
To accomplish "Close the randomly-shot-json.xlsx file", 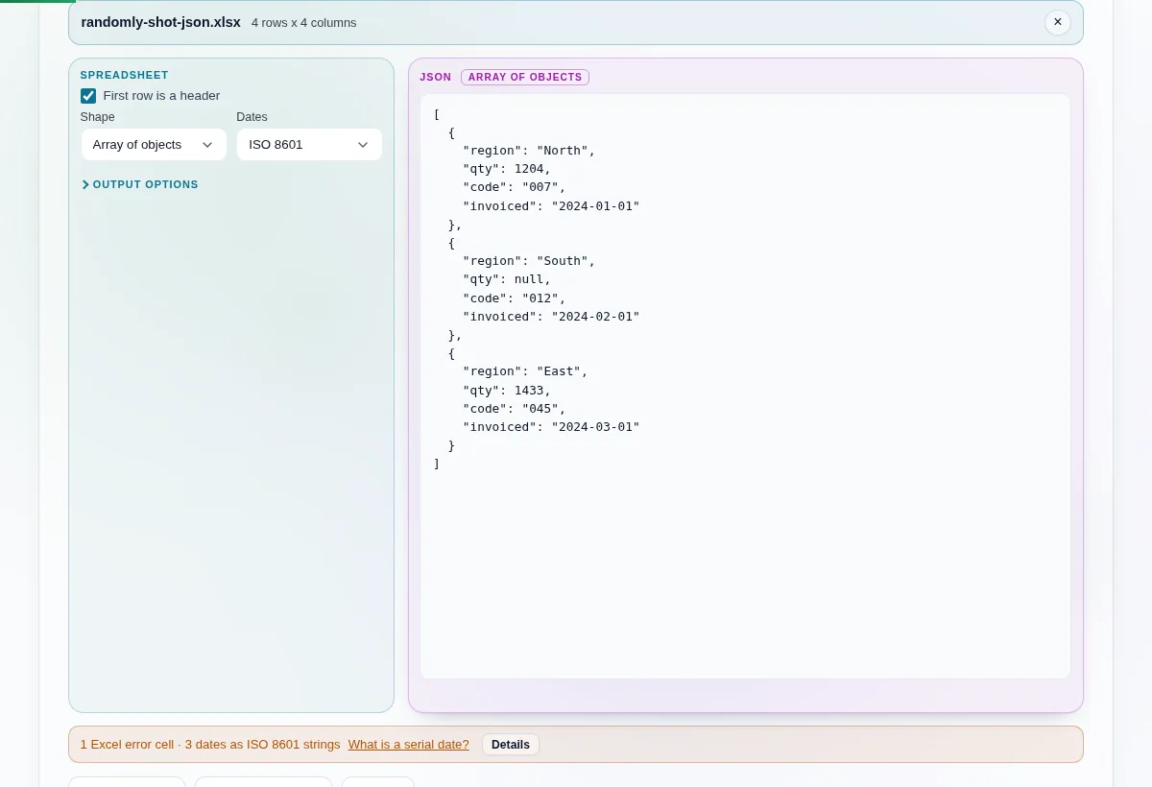I will tap(1057, 22).
